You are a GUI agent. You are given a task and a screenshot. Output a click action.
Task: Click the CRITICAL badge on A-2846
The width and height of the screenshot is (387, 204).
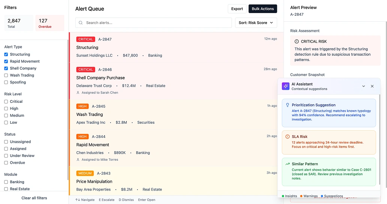[x=86, y=69]
